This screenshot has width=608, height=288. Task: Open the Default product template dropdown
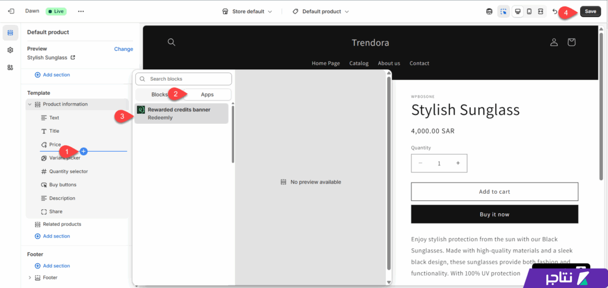point(320,12)
